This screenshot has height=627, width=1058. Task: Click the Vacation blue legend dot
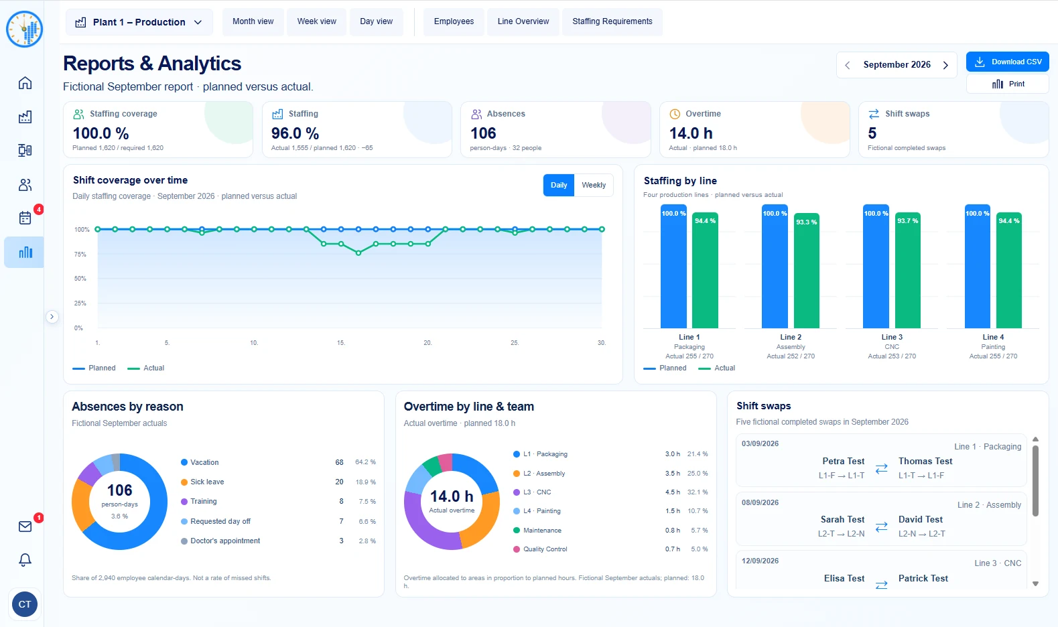pyautogui.click(x=184, y=462)
